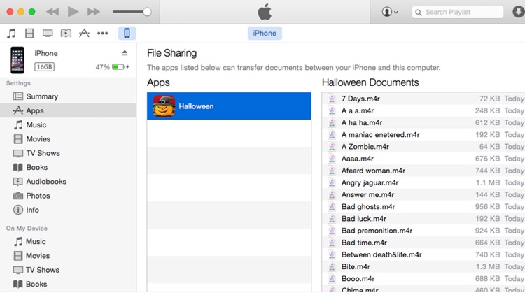Viewport: 525px width, 295px height.
Task: Click the rewind playback button
Action: pyautogui.click(x=52, y=12)
